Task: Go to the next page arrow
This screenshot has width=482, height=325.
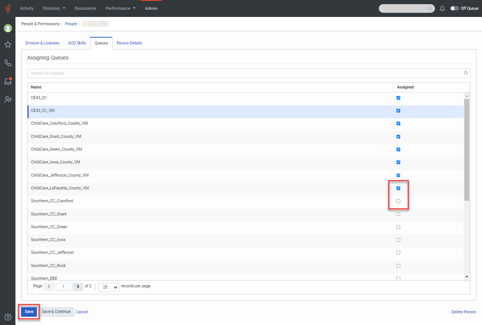Action: [78, 287]
